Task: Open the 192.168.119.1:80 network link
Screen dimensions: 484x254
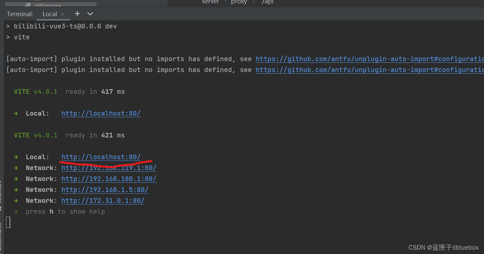Action: pyautogui.click(x=109, y=168)
